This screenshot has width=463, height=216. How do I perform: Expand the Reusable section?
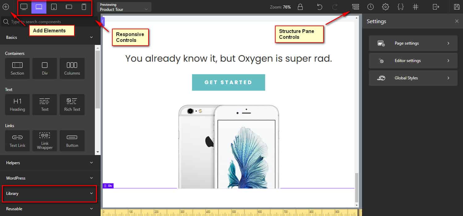pos(49,209)
